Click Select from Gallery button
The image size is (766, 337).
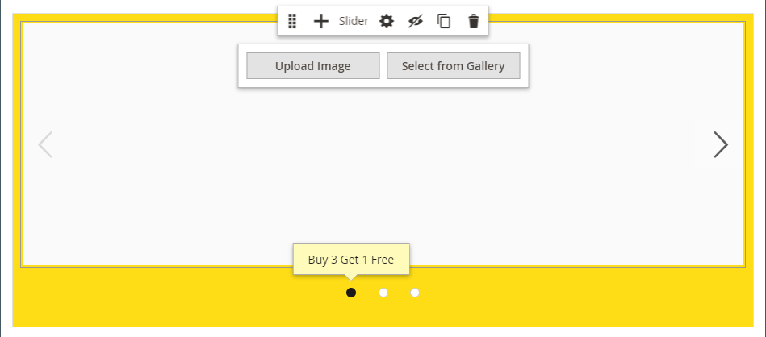coord(454,66)
